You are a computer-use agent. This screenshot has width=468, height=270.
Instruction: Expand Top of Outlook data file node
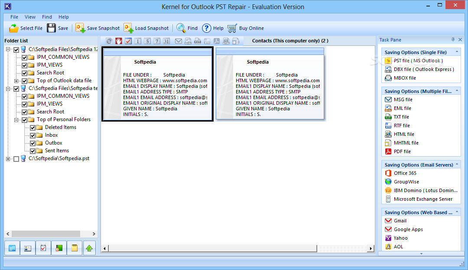click(x=16, y=81)
